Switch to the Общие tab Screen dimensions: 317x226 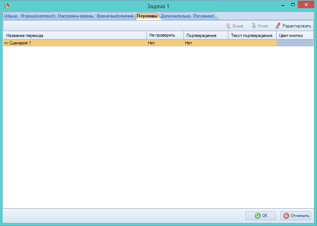(11, 16)
